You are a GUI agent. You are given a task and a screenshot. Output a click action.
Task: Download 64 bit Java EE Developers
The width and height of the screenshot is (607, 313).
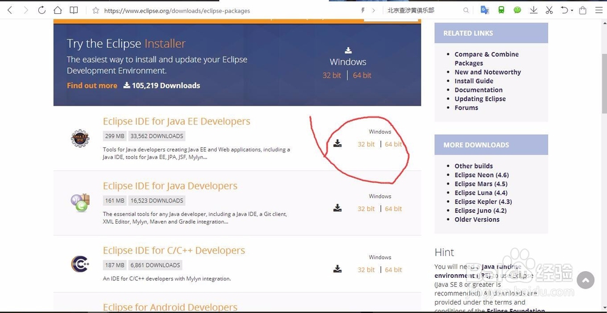pos(393,144)
